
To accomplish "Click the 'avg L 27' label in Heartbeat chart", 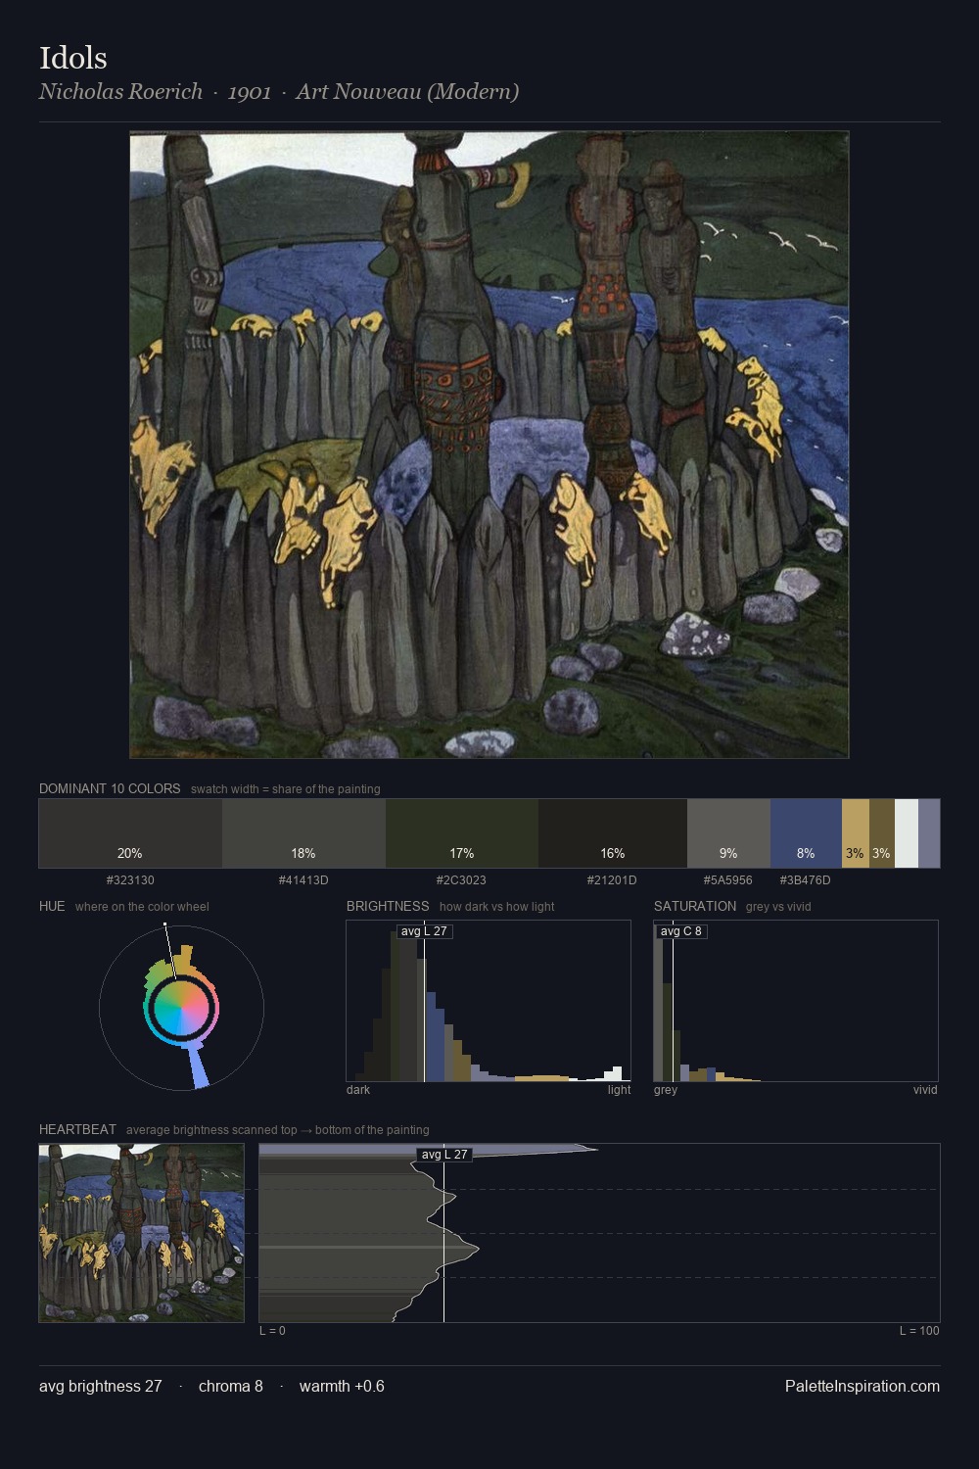I will coord(444,1155).
